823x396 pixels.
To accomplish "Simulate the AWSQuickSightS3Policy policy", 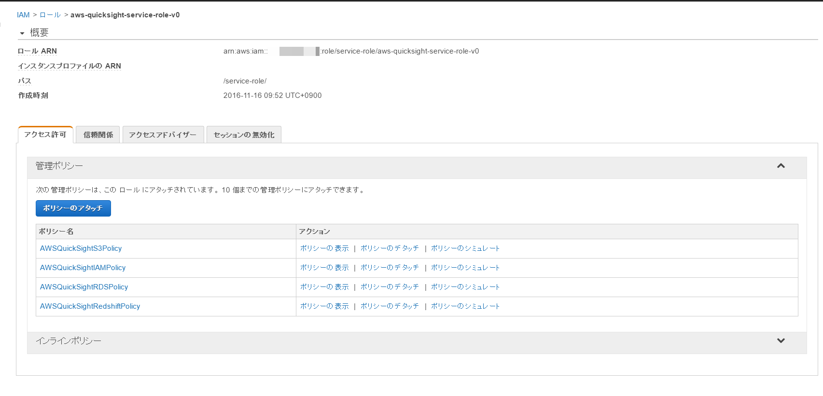I will (465, 248).
